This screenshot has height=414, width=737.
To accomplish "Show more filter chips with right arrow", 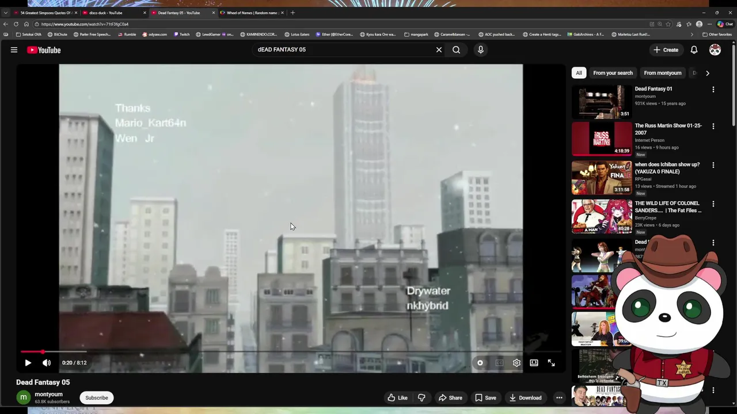I will point(708,73).
